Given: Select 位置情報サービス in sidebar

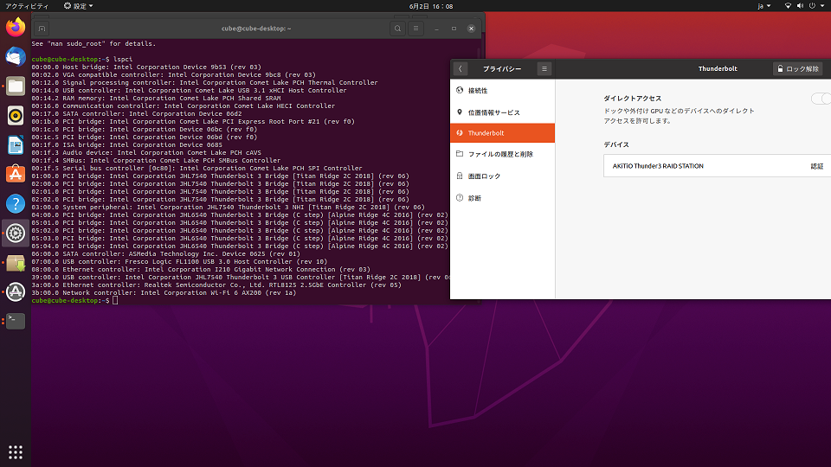Looking at the screenshot, I should pyautogui.click(x=502, y=112).
